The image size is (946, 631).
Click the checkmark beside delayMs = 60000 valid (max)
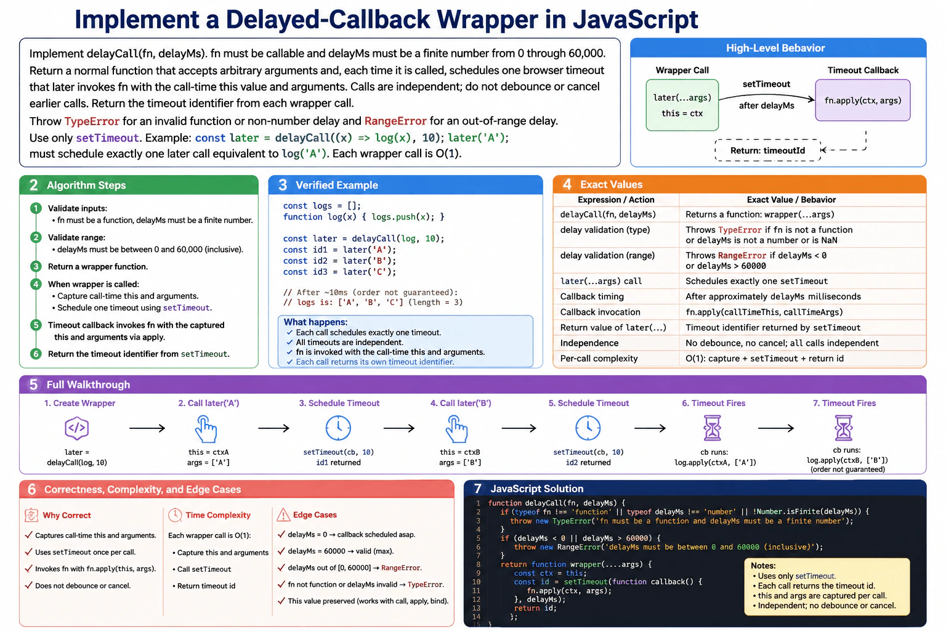[x=281, y=550]
